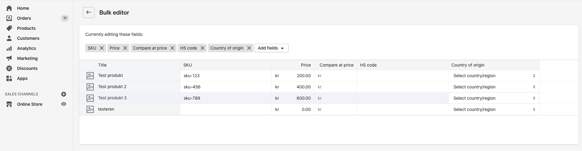Open the Add fields dropdown
The width and height of the screenshot is (582, 151).
[271, 48]
